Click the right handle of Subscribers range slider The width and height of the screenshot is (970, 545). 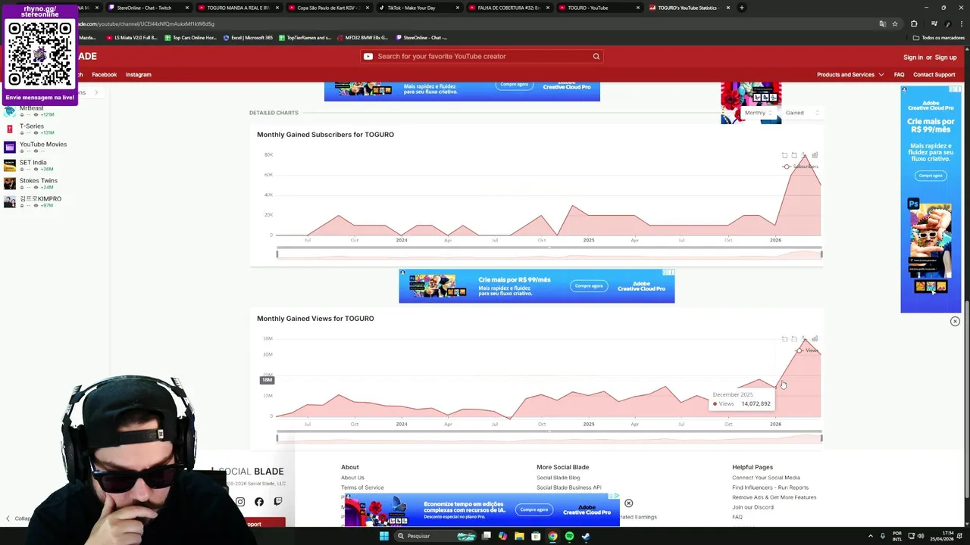click(x=821, y=254)
